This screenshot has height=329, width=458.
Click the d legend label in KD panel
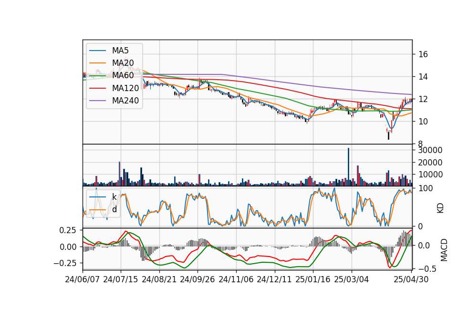pyautogui.click(x=114, y=209)
